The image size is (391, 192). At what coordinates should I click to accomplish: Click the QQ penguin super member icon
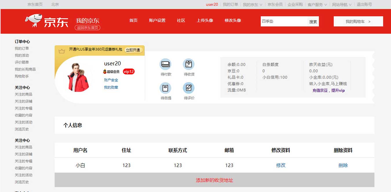click(105, 72)
